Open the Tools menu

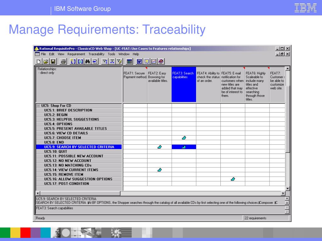click(x=112, y=54)
